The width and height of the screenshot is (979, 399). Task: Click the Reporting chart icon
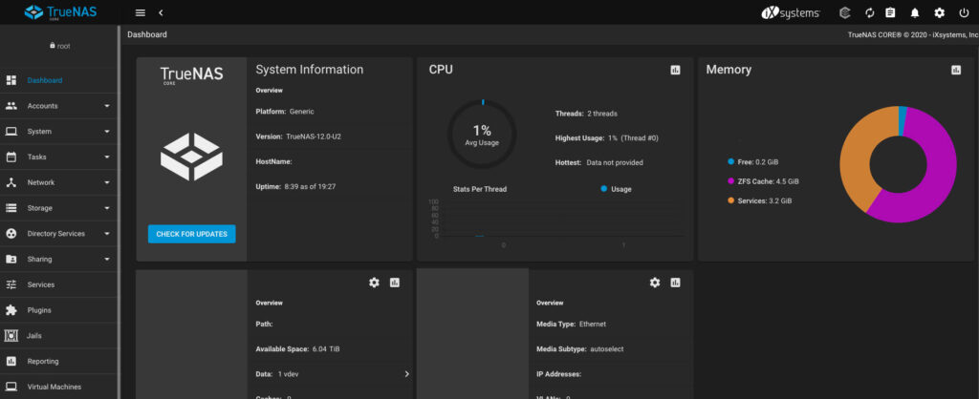11,362
